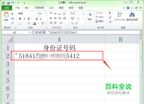Apply comma style number format

[83, 18]
